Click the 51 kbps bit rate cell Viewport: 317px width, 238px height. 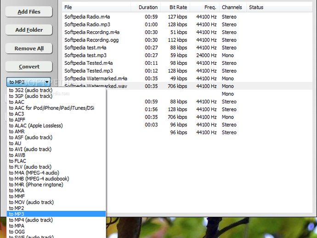pos(179,32)
